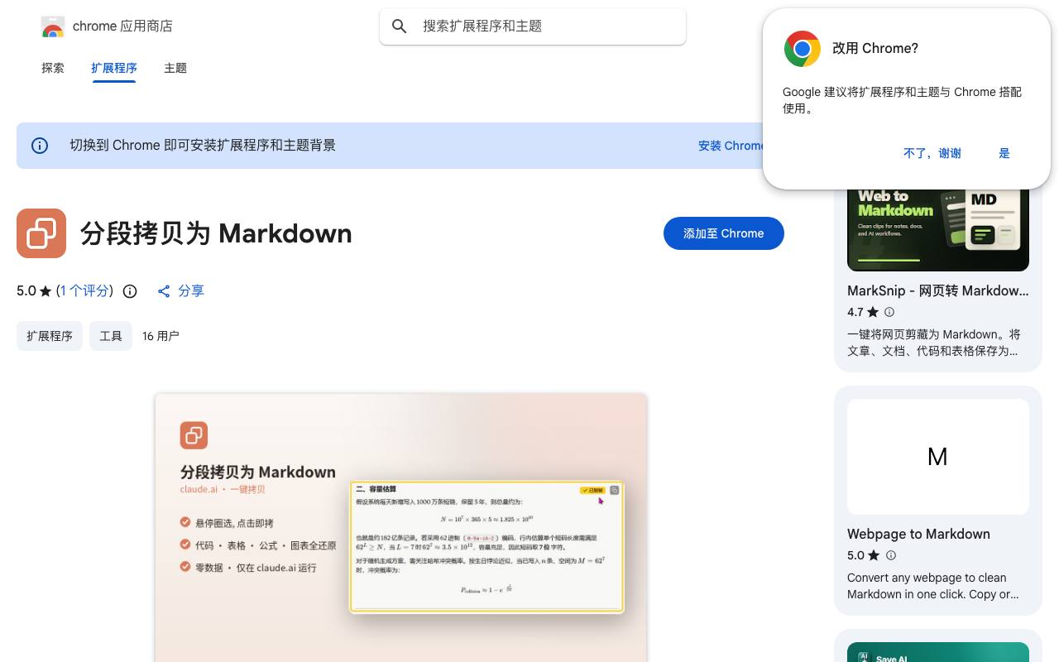
Task: Open the Webpage to Markdown M thumbnail
Action: coord(938,457)
